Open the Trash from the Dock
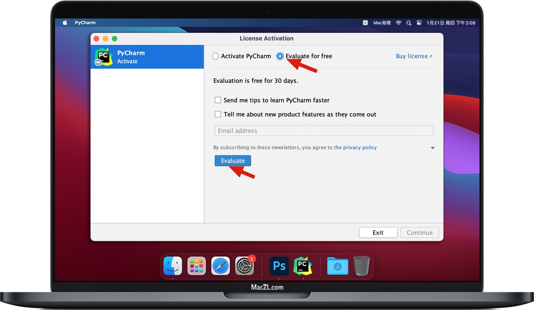Image resolution: width=534 pixels, height=310 pixels. pyautogui.click(x=361, y=266)
